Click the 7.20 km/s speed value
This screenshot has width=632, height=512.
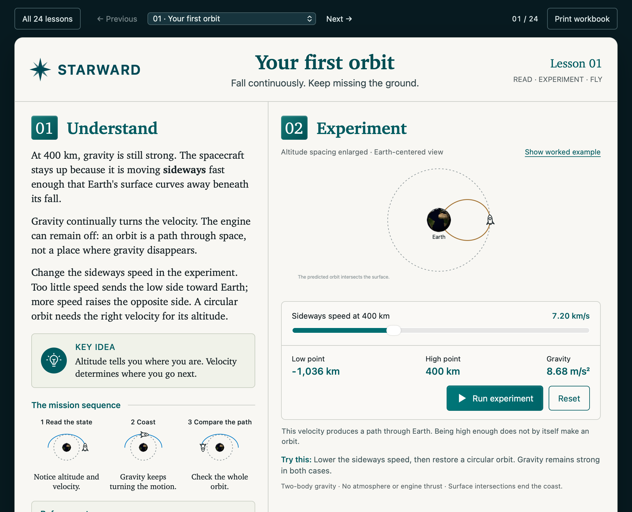coord(571,316)
